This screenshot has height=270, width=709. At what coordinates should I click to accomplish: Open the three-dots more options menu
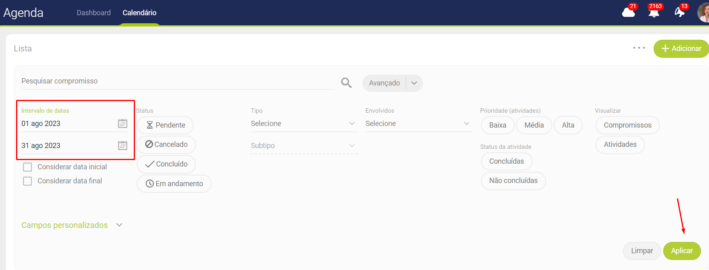coord(639,48)
